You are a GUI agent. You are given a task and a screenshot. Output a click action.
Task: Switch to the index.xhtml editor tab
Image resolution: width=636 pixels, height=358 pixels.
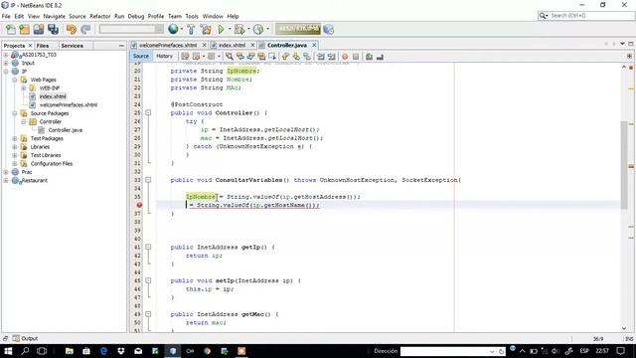[232, 45]
